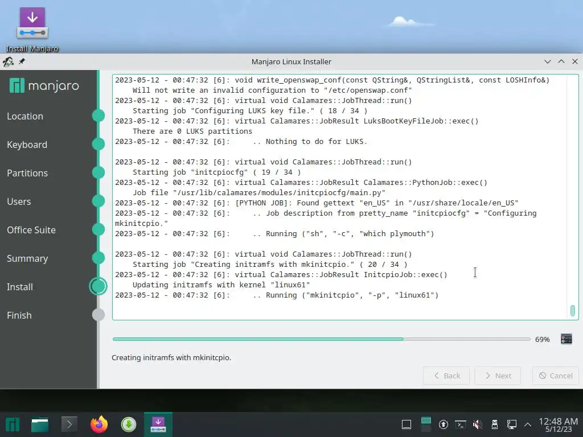Open the removable devices tray icon
583x437 pixels.
pos(495,424)
